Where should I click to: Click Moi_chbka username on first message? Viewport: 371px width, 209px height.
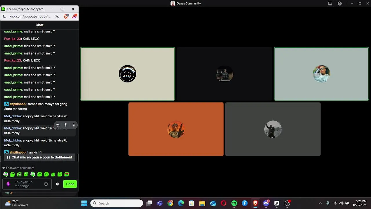pos(13,116)
